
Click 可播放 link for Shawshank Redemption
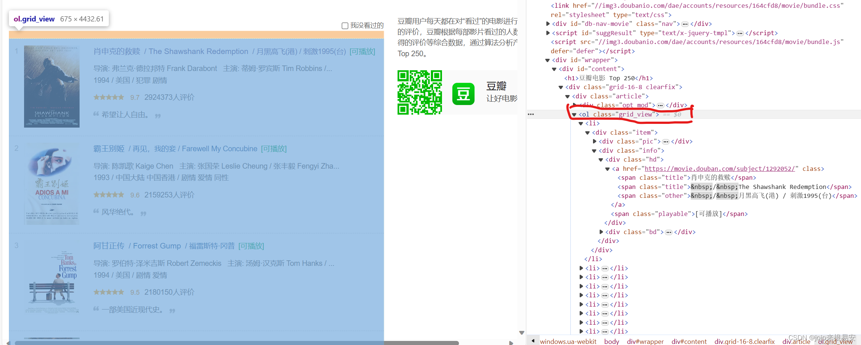[362, 51]
